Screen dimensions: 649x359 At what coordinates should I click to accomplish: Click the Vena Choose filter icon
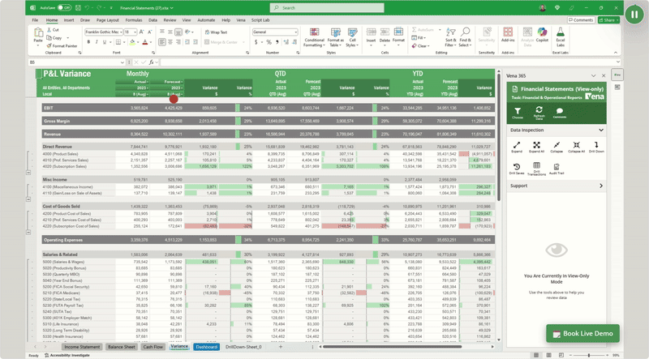tap(518, 112)
